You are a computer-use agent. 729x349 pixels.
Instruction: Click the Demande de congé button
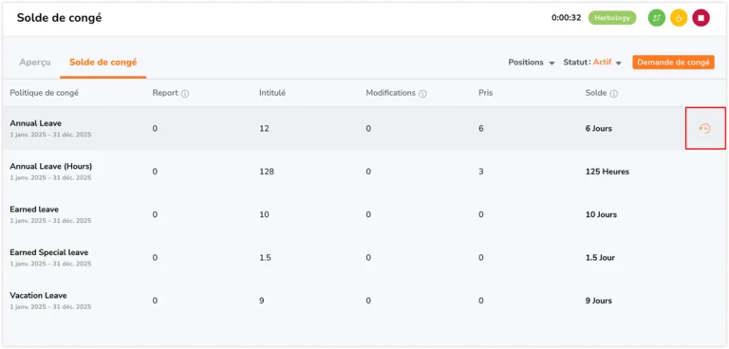click(x=673, y=63)
